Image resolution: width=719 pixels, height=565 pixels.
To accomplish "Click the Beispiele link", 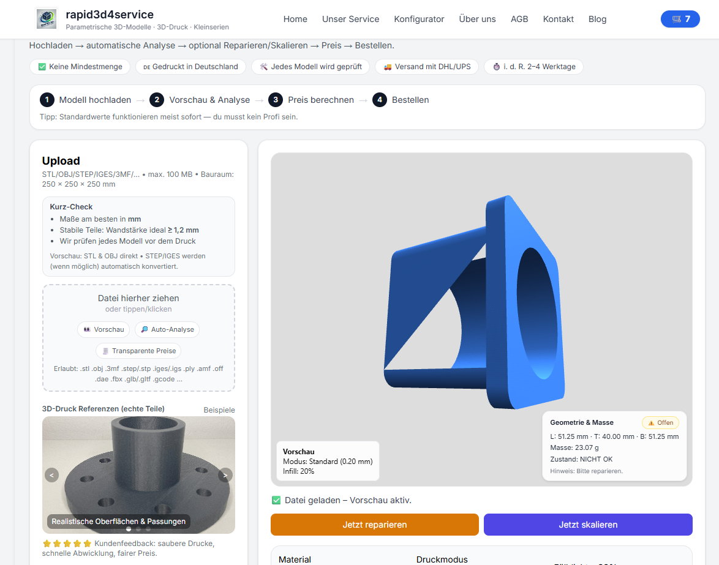I will point(219,410).
